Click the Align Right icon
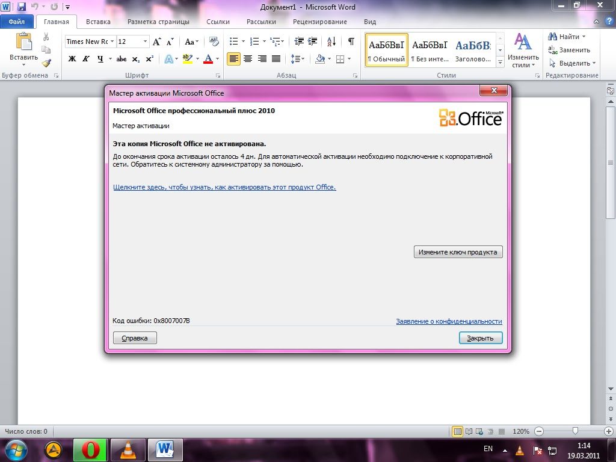 click(262, 59)
